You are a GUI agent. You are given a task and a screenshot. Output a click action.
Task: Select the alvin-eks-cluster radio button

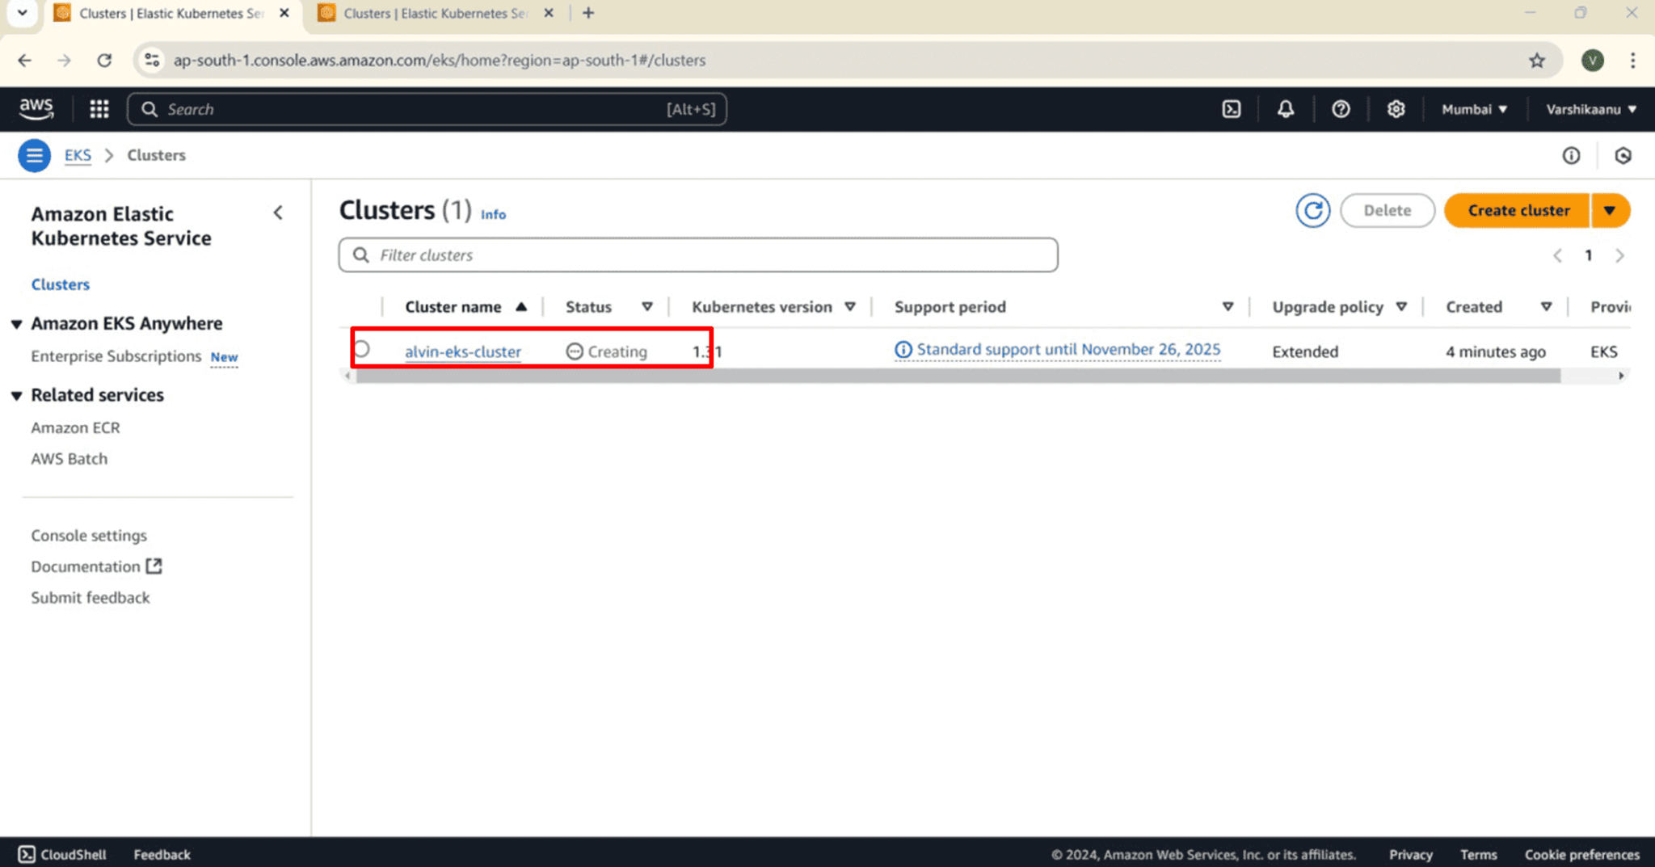362,349
